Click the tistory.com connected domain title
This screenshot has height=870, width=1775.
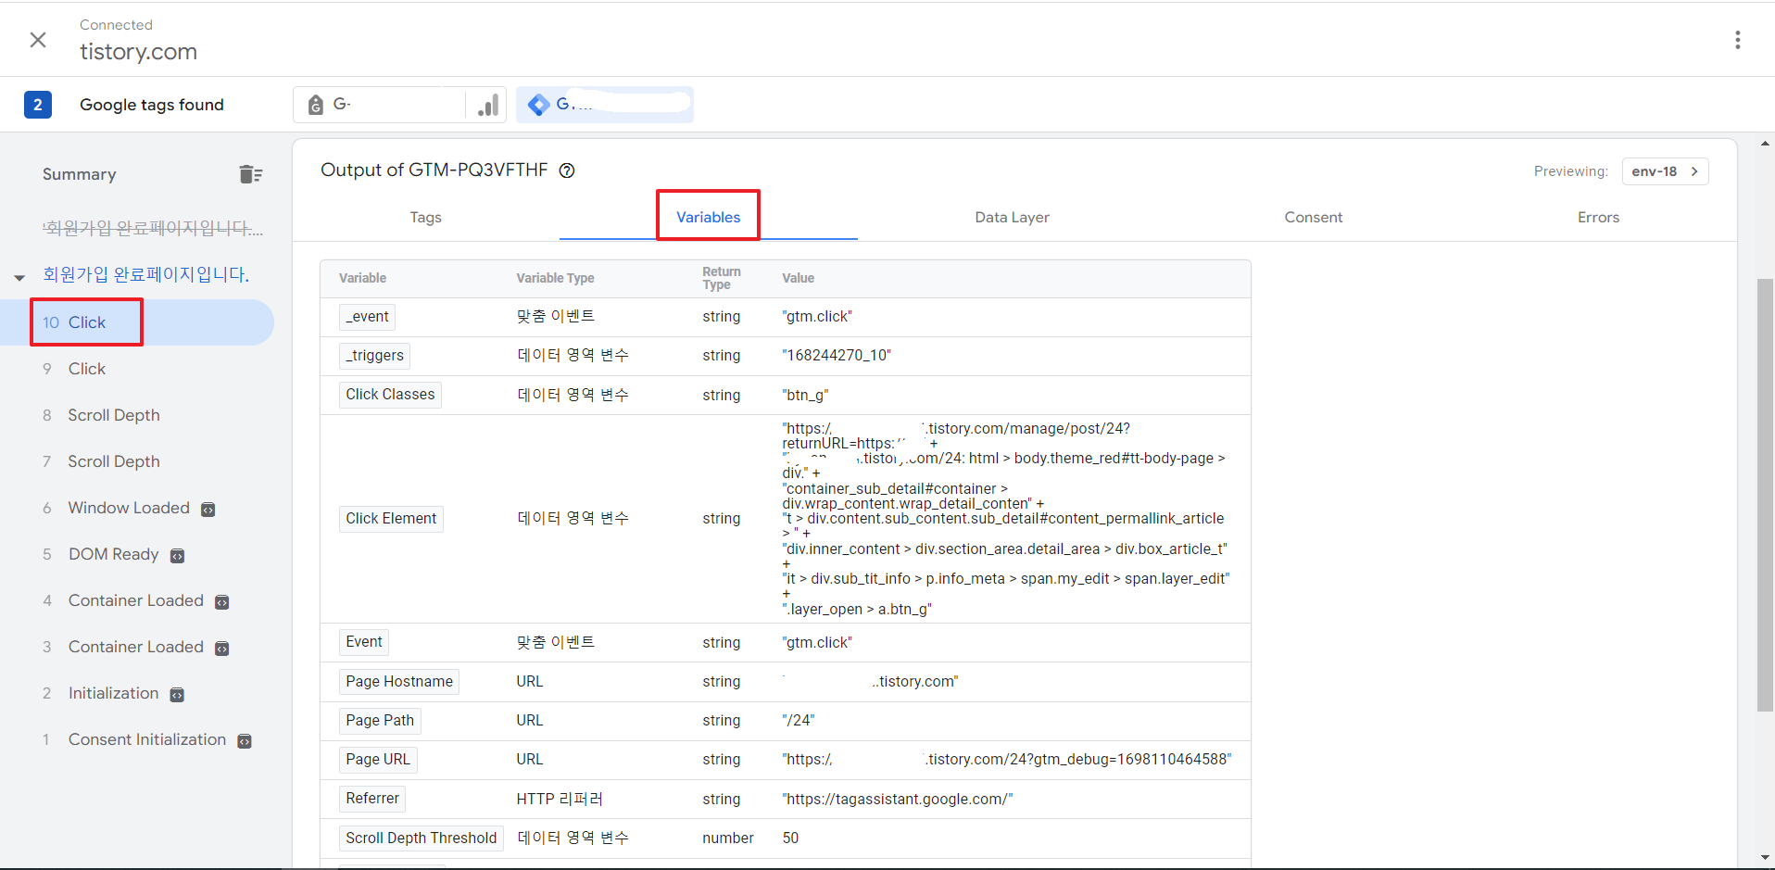coord(138,52)
